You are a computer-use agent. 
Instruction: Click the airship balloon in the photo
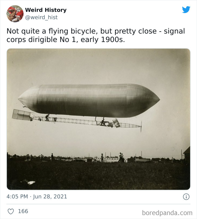pos(89,100)
